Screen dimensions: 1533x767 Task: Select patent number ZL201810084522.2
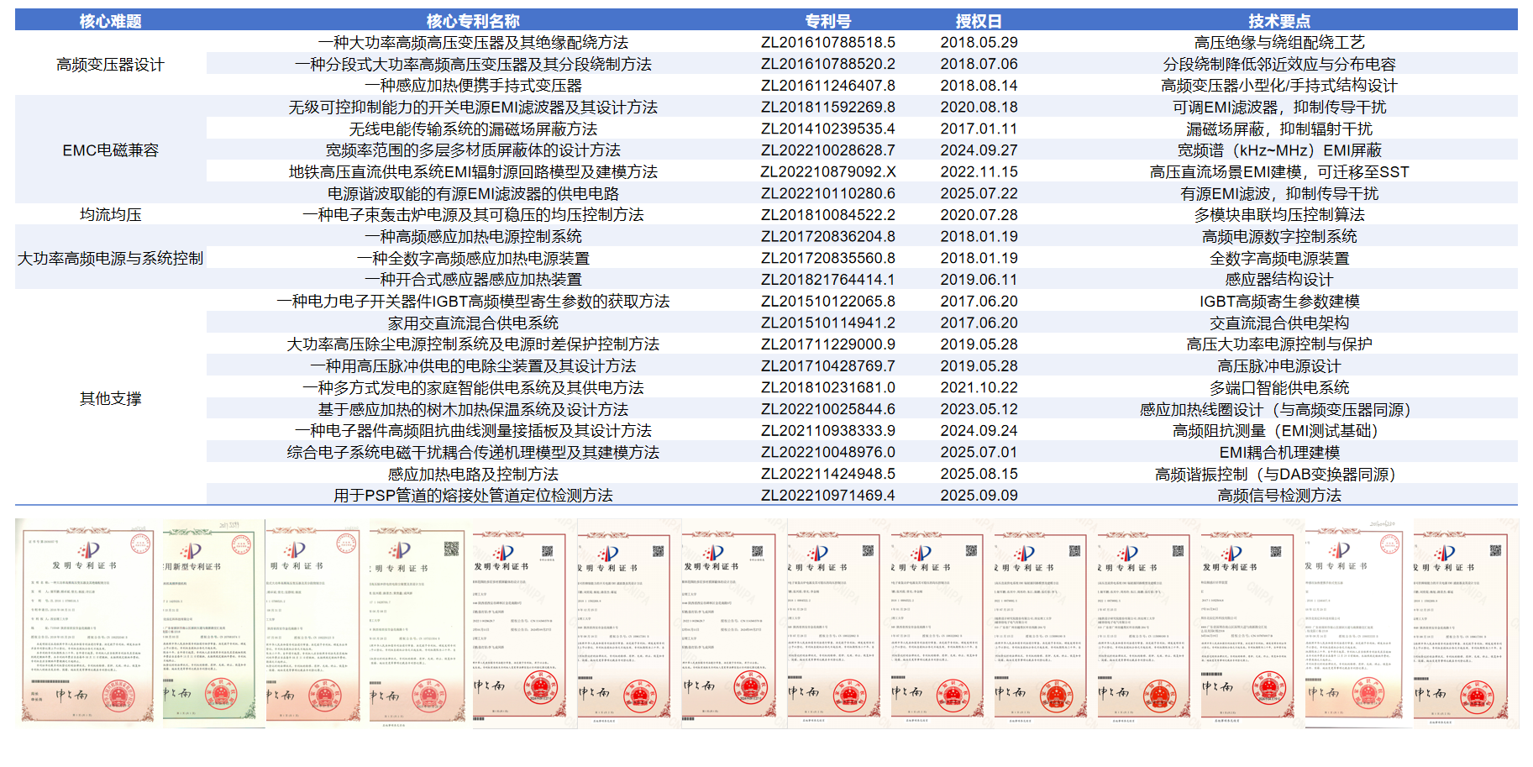pyautogui.click(x=828, y=215)
